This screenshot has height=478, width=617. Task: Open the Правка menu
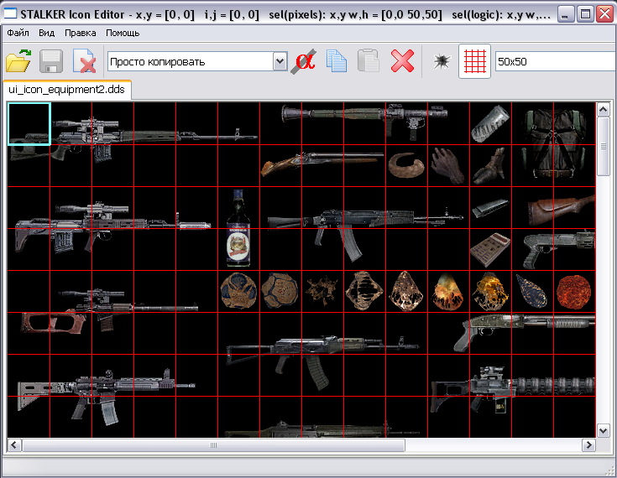tap(80, 33)
